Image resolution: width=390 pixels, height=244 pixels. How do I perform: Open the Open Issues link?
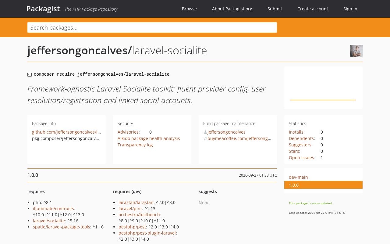pos(302,158)
